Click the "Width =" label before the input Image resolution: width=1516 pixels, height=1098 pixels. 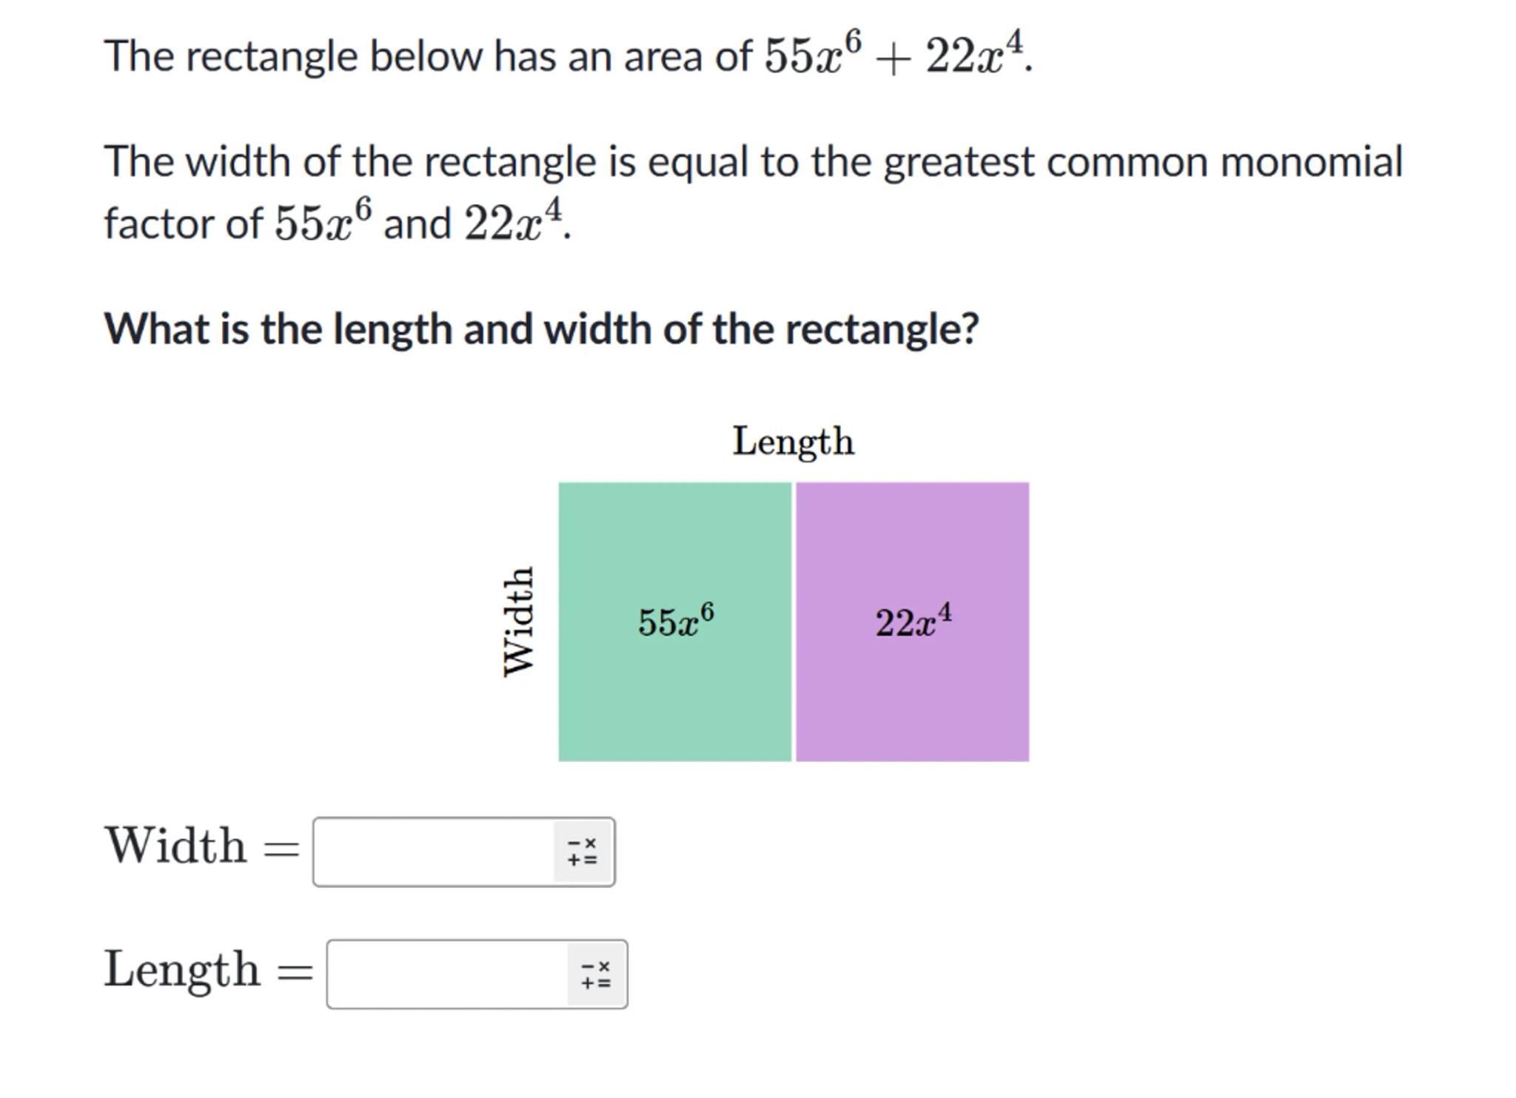(201, 846)
